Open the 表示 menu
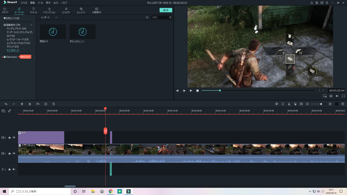This screenshot has height=195, width=347. pyautogui.click(x=48, y=3)
